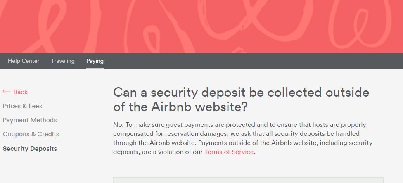Click the gray box below the answer

pos(248,180)
